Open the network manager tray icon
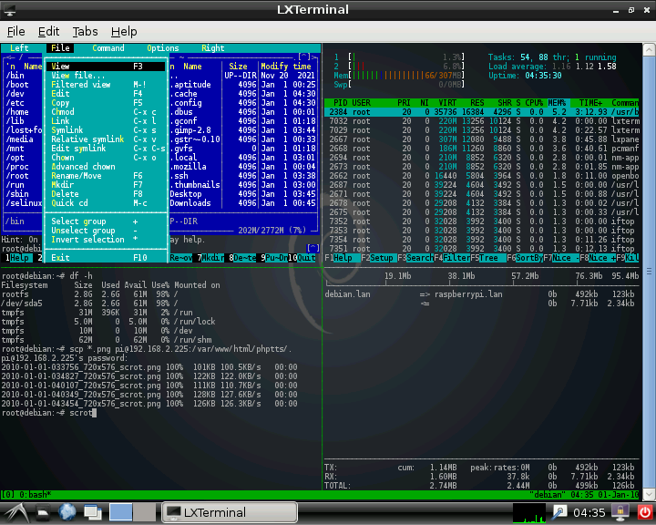The image size is (656, 525). [x=559, y=512]
